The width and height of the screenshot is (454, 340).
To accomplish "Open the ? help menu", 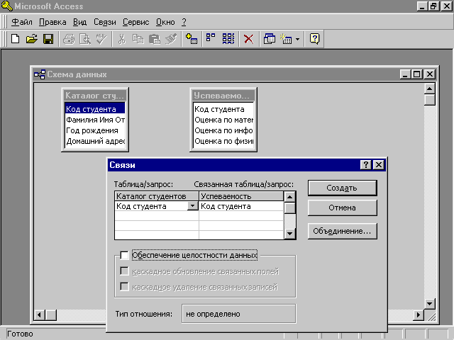I will pos(184,22).
